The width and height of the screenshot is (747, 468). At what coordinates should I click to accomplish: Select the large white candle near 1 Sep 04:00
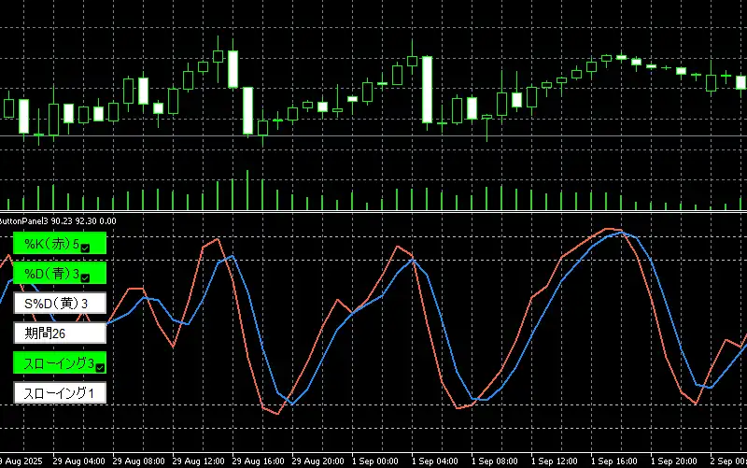[427, 90]
